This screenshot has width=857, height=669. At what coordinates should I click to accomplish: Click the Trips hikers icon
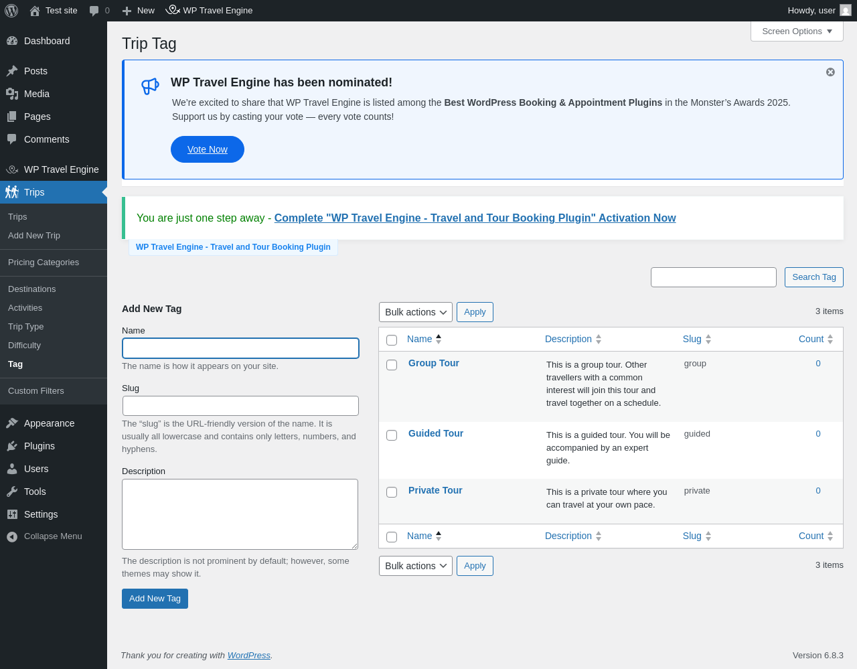point(12,192)
